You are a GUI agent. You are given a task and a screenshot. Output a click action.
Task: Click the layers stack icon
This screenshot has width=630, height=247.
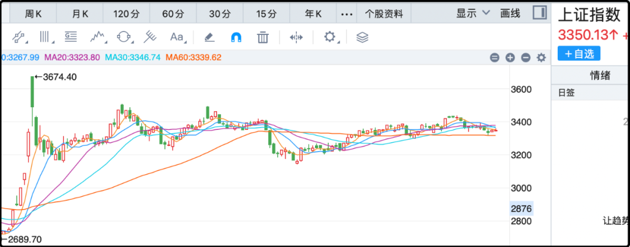tap(362, 37)
